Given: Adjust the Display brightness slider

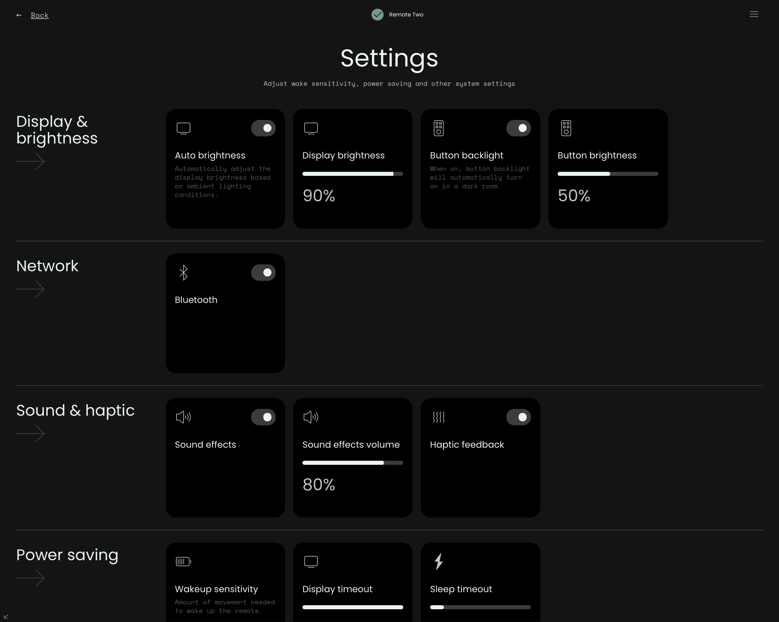Looking at the screenshot, I should (x=352, y=174).
